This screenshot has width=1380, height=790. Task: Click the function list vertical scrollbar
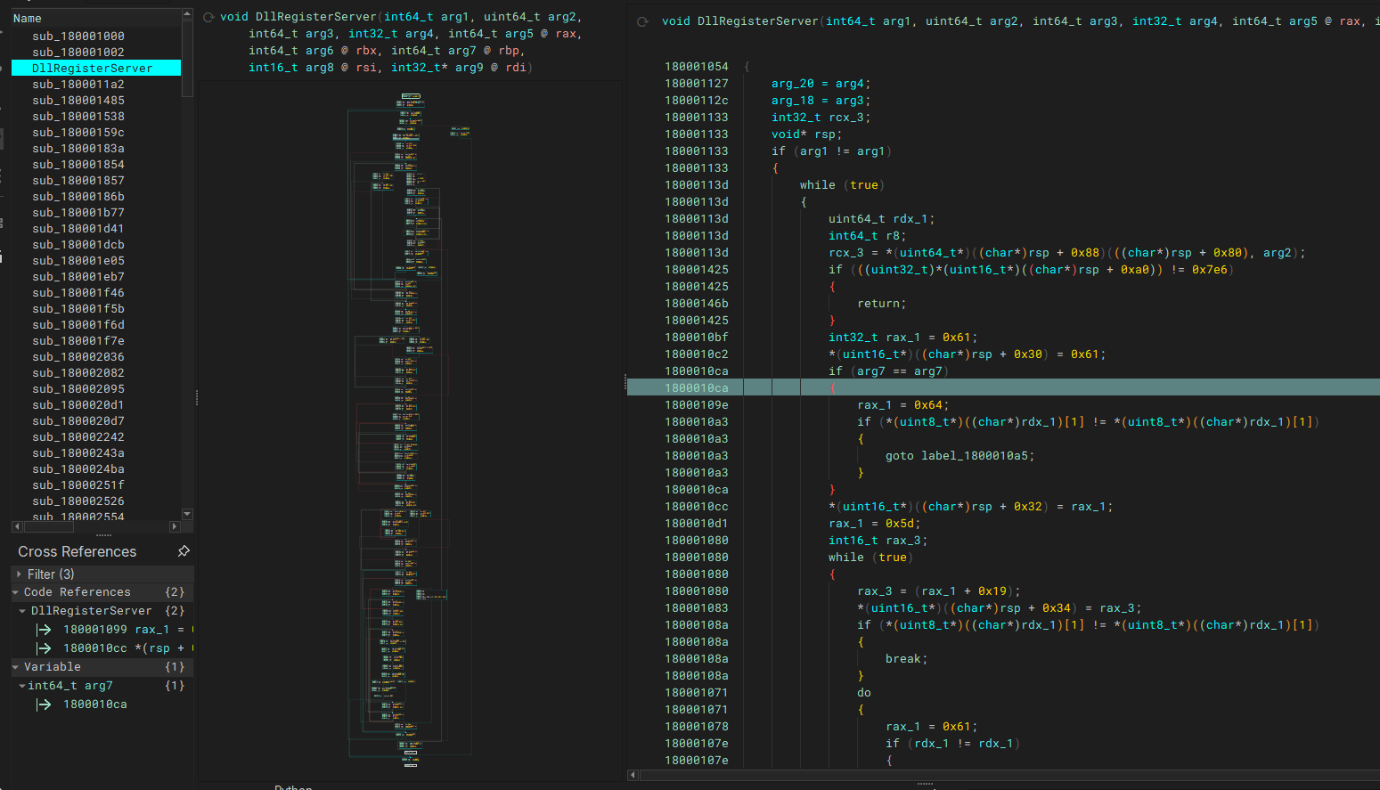(x=187, y=58)
